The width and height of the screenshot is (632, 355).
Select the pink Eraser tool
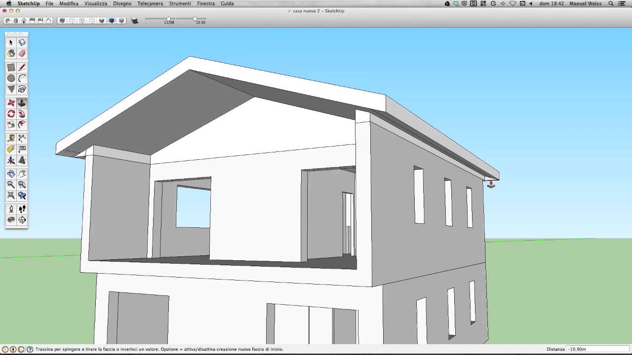[x=22, y=53]
